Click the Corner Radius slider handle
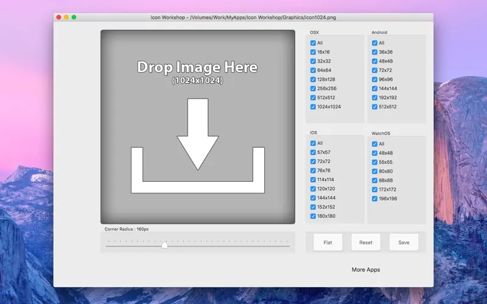 [164, 245]
